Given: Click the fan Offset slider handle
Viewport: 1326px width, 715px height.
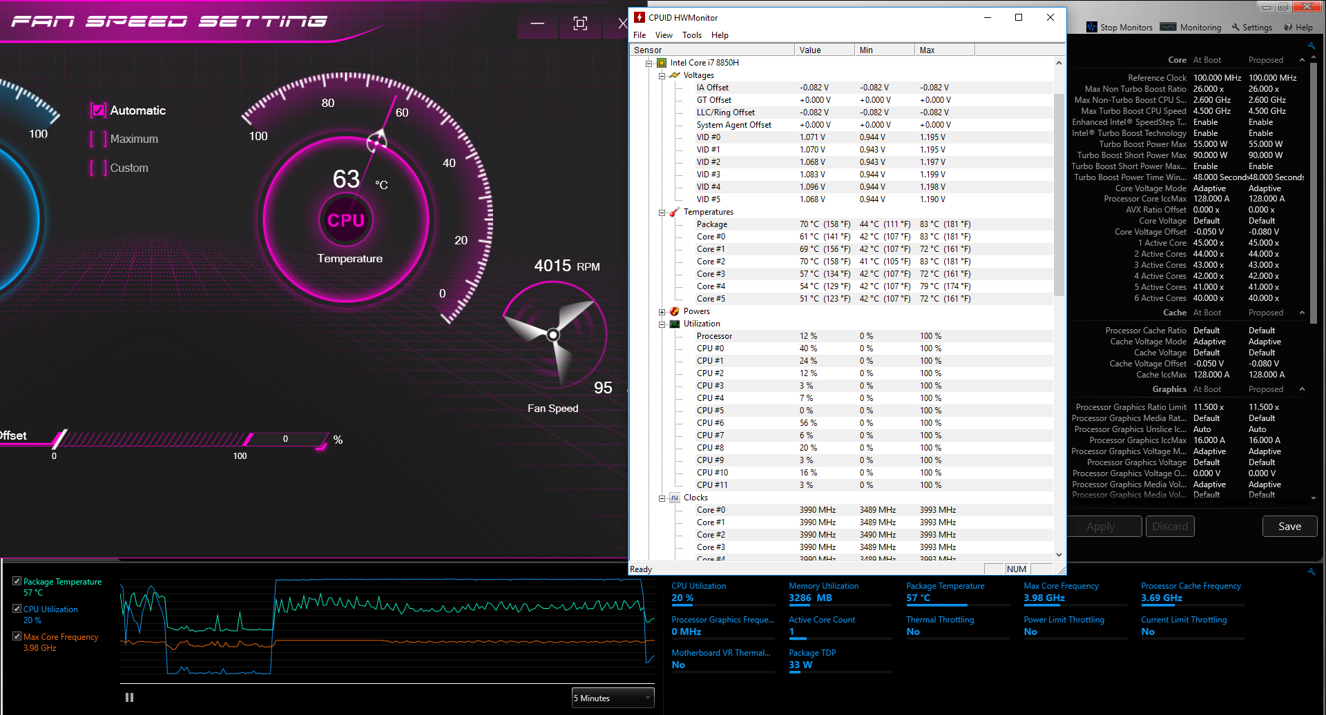Looking at the screenshot, I should 59,439.
